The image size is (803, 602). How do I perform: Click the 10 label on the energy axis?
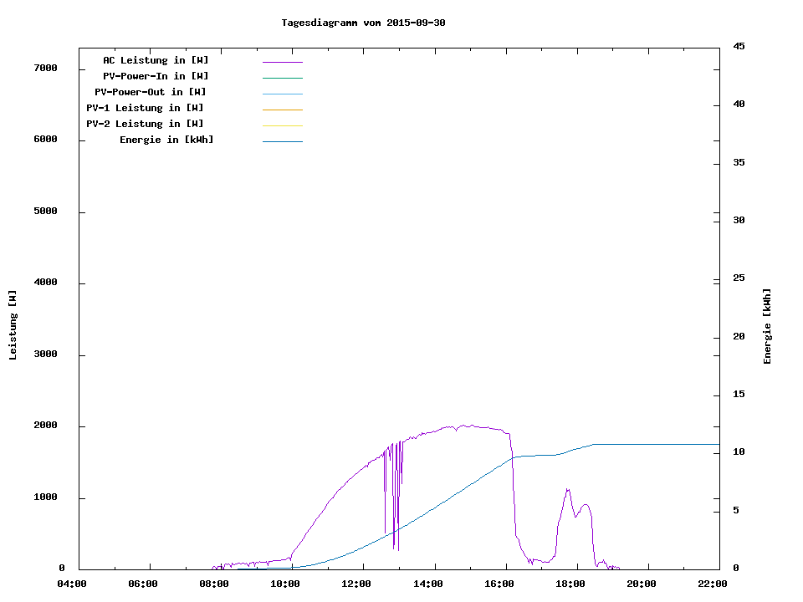pos(739,452)
